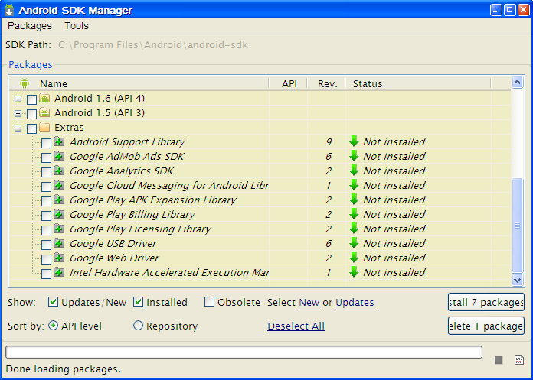Check the Android 1.5 (API 3) checkbox
This screenshot has height=380, width=533.
pyautogui.click(x=31, y=114)
